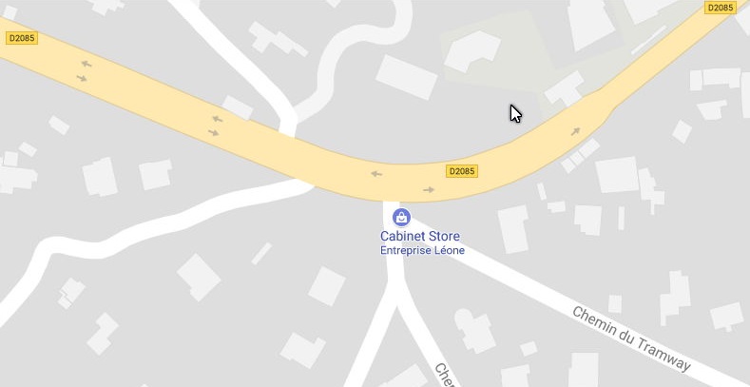Image resolution: width=750 pixels, height=387 pixels.
Task: Select the Chemin du Tramway street label
Action: point(631,339)
